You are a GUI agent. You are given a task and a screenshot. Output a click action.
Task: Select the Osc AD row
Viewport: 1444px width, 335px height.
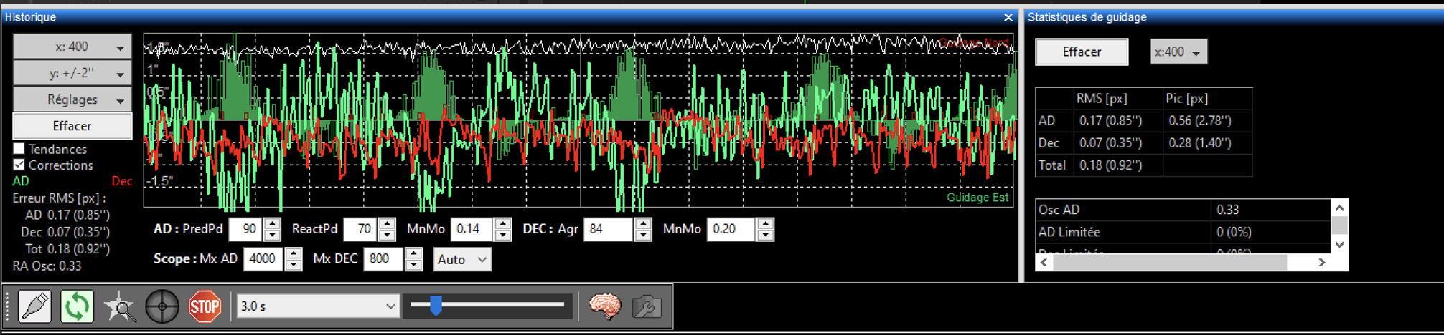(1183, 210)
